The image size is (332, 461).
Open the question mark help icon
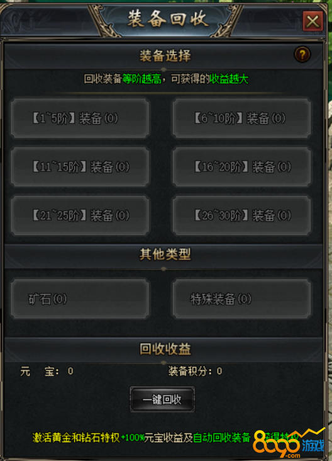tap(302, 54)
